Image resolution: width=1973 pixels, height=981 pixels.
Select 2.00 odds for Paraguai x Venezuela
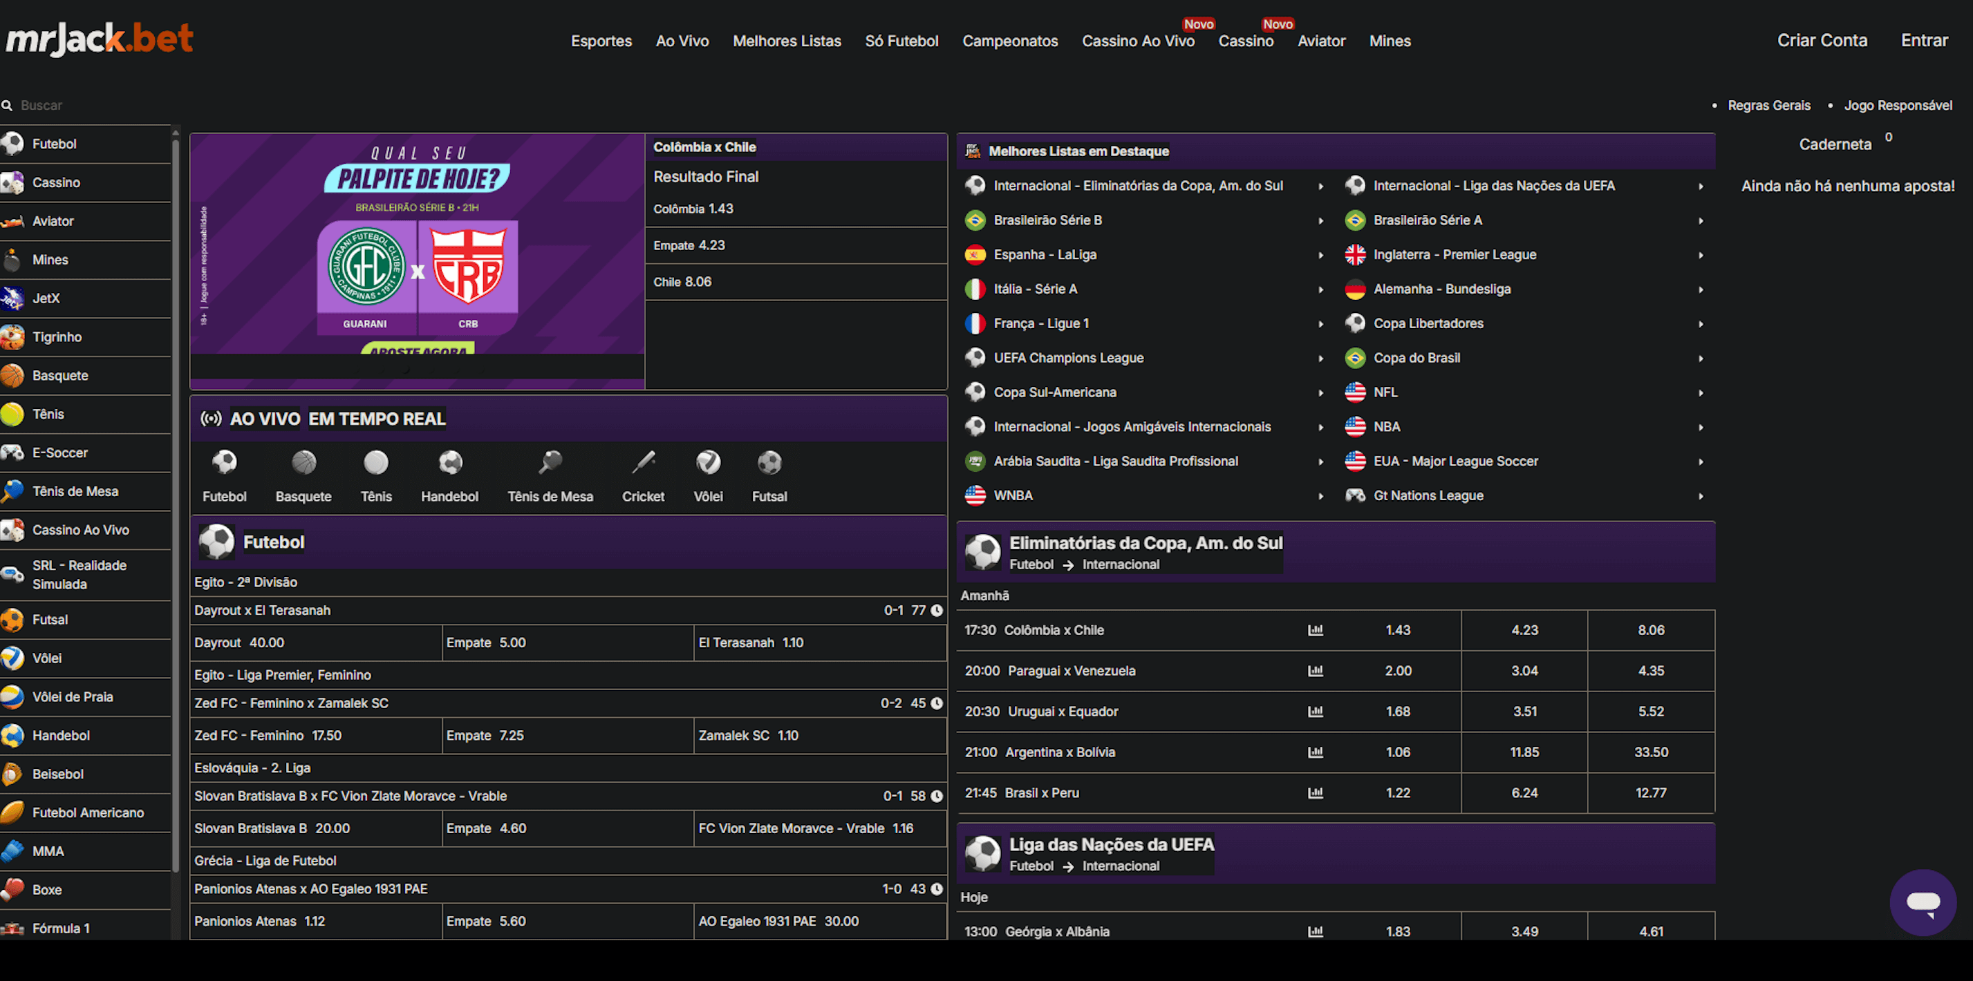coord(1398,671)
